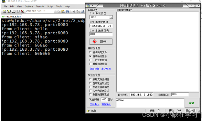The width and height of the screenshot is (202, 121).
Task: Click the network data receive area
Action: pyautogui.click(x=158, y=52)
